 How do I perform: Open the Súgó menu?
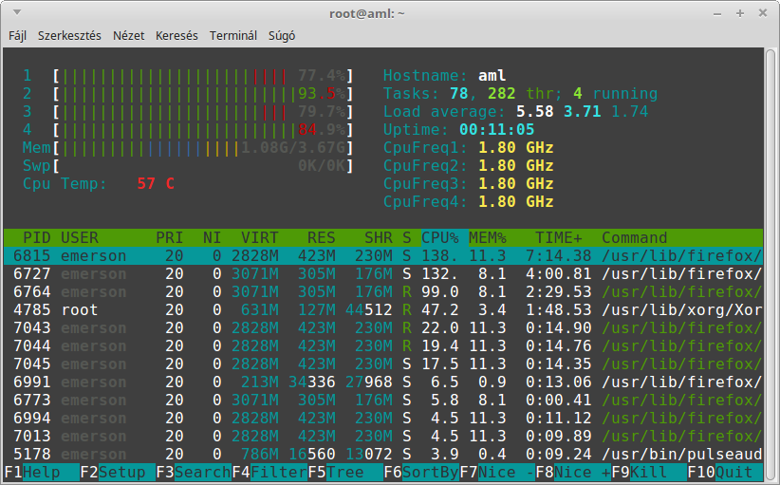[282, 36]
